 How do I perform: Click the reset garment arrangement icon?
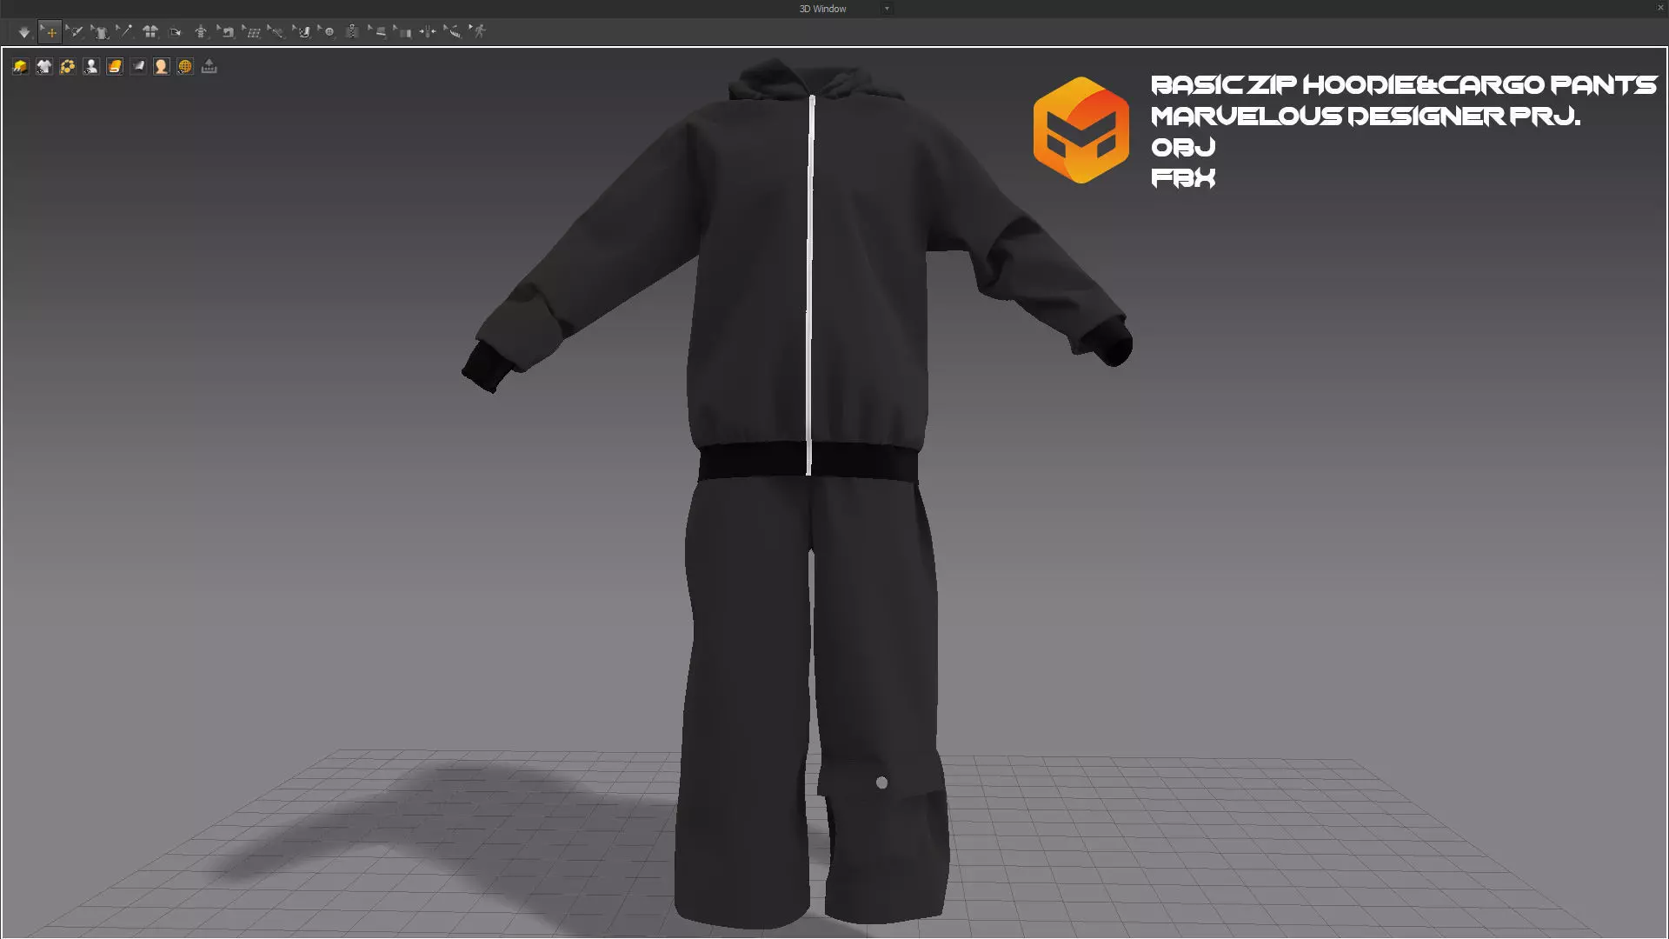point(150,31)
